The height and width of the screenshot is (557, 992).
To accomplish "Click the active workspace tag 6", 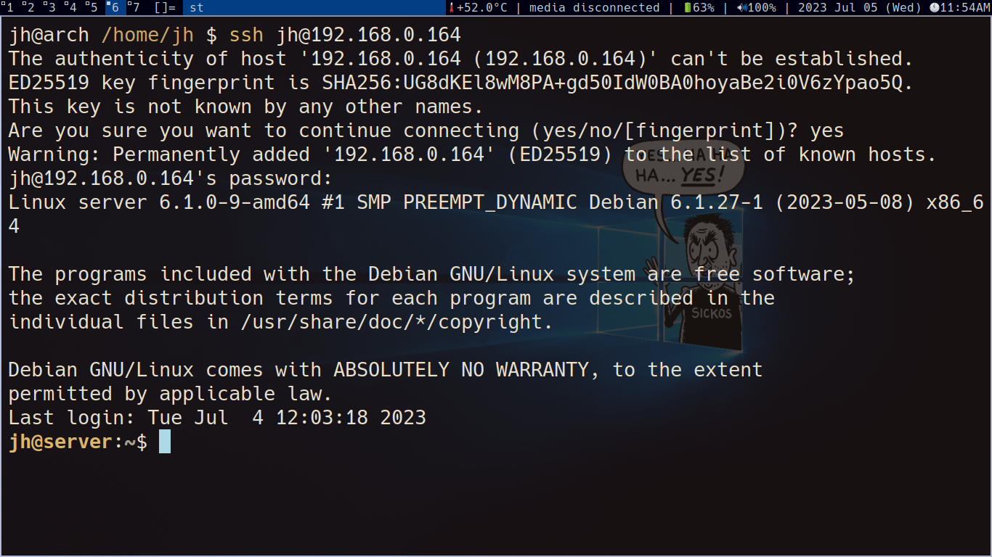I will pos(113,7).
